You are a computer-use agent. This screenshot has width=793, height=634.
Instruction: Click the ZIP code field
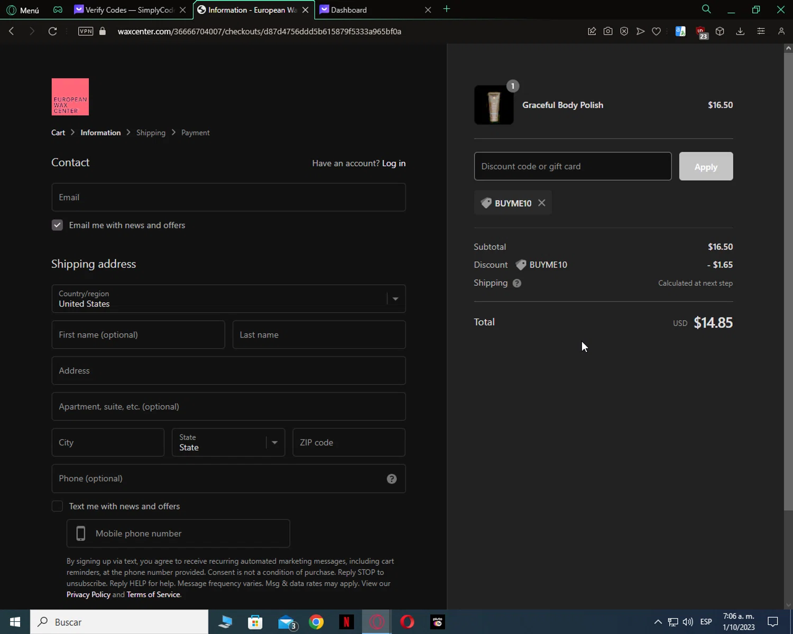349,442
